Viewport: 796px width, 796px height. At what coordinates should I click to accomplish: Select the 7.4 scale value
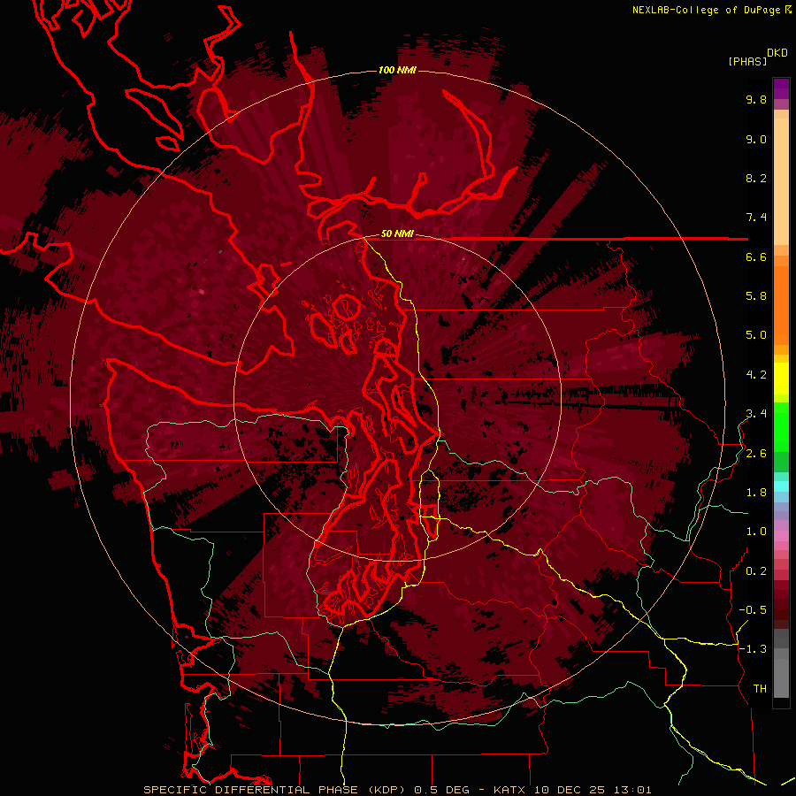pos(756,218)
